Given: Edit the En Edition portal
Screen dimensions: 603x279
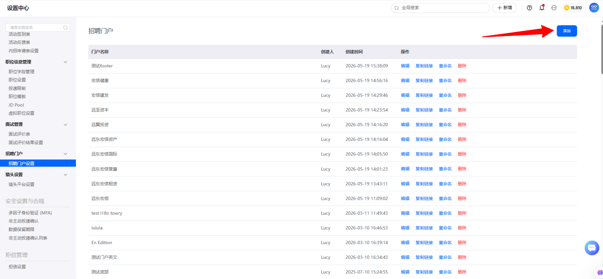Looking at the screenshot, I should pyautogui.click(x=405, y=243).
